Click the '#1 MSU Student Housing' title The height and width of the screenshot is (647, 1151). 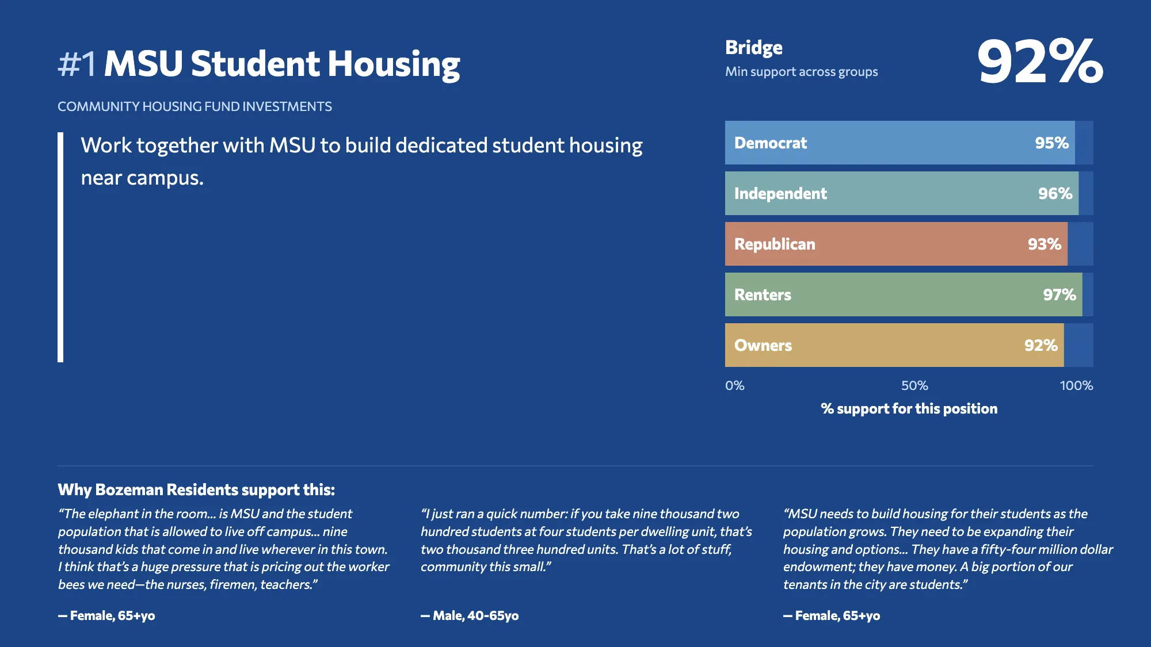tap(259, 64)
